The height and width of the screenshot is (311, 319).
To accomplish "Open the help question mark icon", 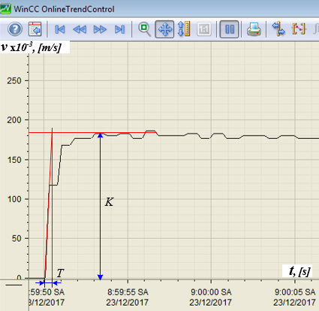I will [x=15, y=29].
